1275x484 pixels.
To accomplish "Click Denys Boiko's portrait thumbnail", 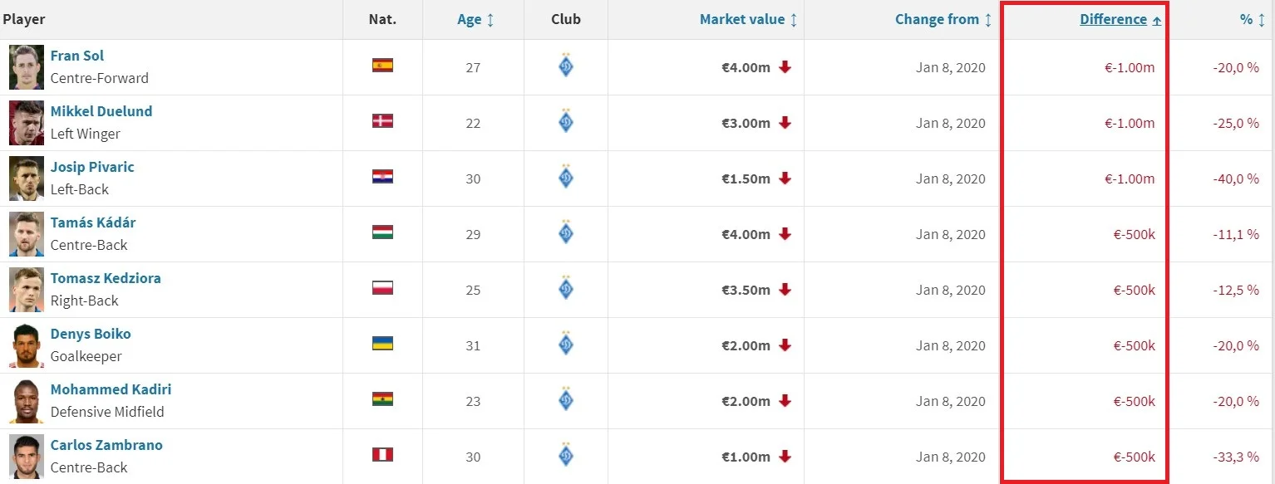I will [x=27, y=345].
